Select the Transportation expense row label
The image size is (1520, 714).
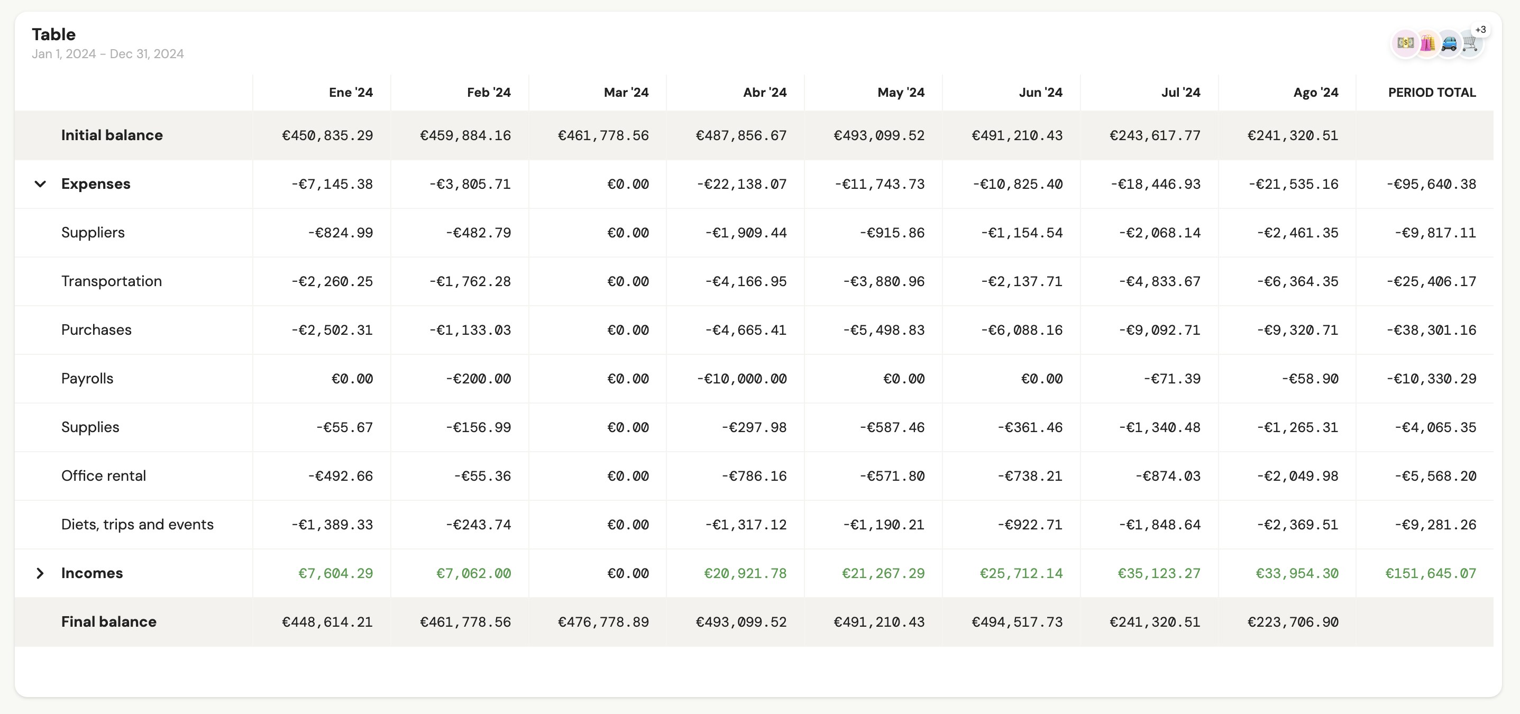point(112,281)
